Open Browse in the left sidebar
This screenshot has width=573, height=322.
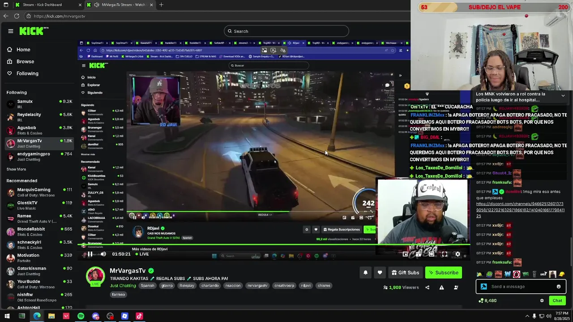click(x=21, y=61)
